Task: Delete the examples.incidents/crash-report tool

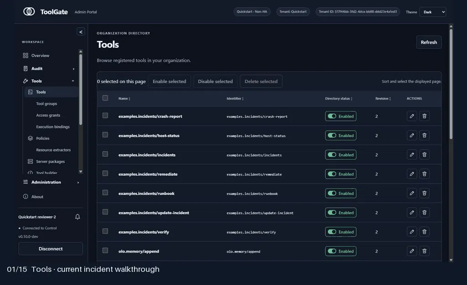Action: [425, 116]
